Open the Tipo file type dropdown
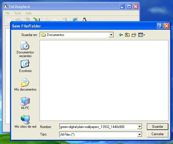Viewport: 173px width, 144px height. pyautogui.click(x=140, y=134)
